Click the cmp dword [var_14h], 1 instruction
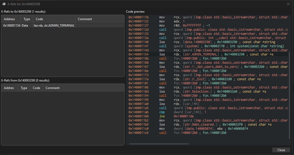 (x=181, y=112)
